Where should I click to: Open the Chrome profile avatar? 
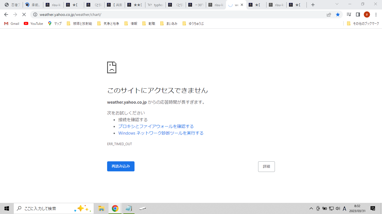[x=367, y=14]
